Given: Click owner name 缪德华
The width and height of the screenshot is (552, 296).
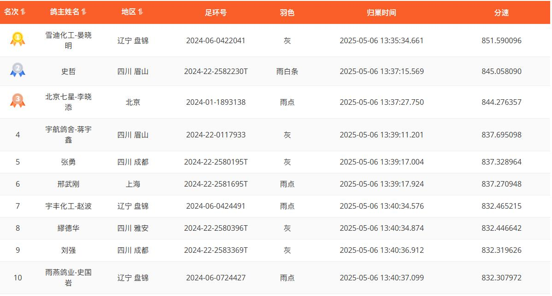Looking at the screenshot, I should pyautogui.click(x=68, y=228).
